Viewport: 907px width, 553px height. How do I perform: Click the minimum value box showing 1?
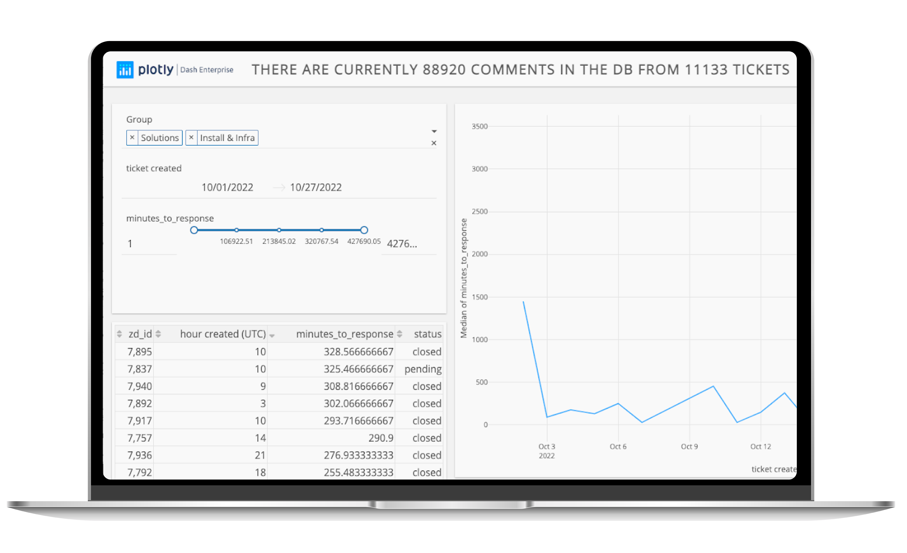130,243
